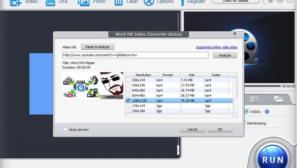
Task: Toggle the nVIDIA checkbox
Action: 246,111
